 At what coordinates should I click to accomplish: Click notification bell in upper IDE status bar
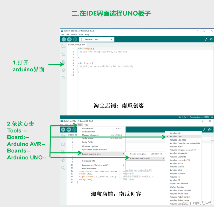pyautogui.click(x=212, y=117)
